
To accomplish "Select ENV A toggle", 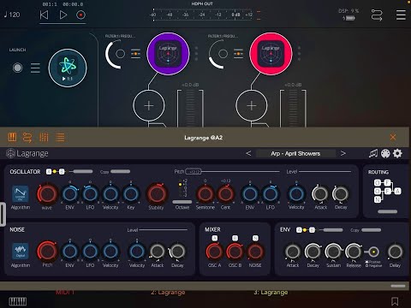I will (299, 230).
